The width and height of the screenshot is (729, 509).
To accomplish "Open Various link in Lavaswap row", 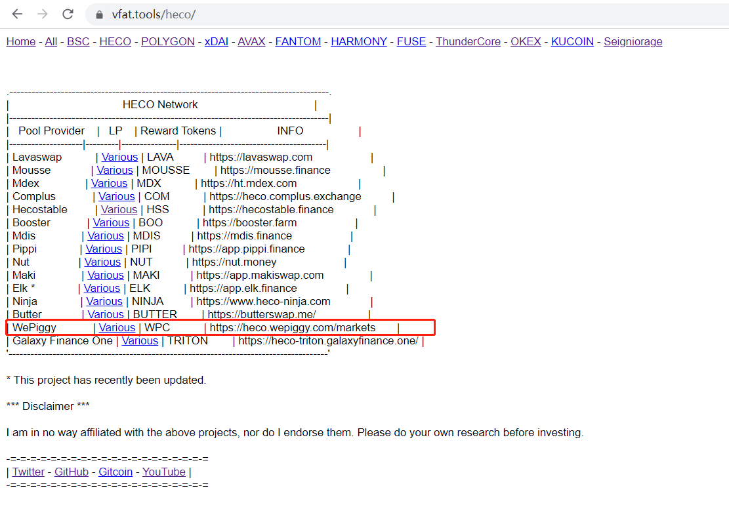I will coord(120,157).
